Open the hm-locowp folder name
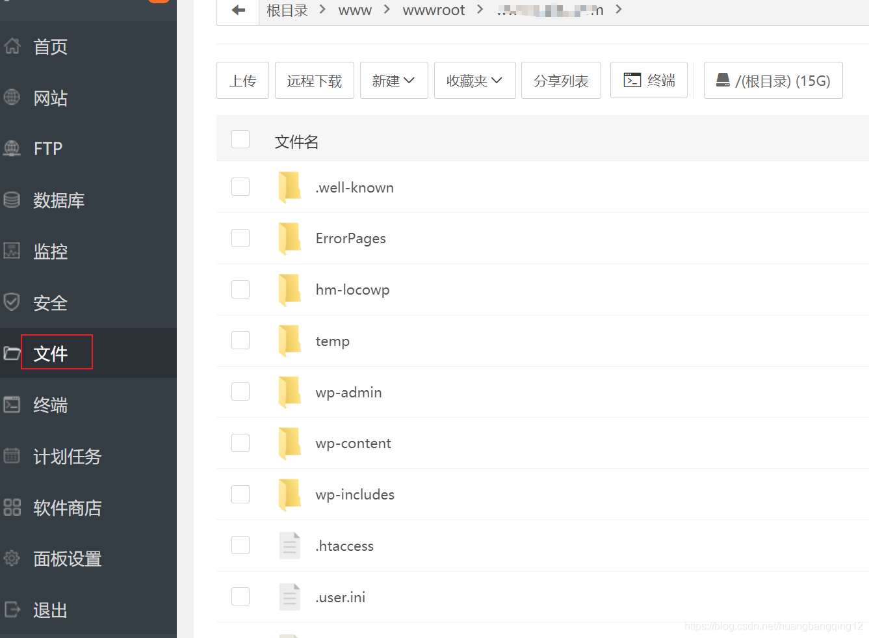The image size is (869, 638). tap(353, 290)
